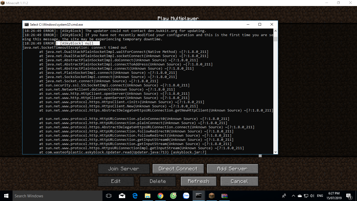Select the Minecraft taskbar icon
The width and height of the screenshot is (357, 201).
(211, 196)
